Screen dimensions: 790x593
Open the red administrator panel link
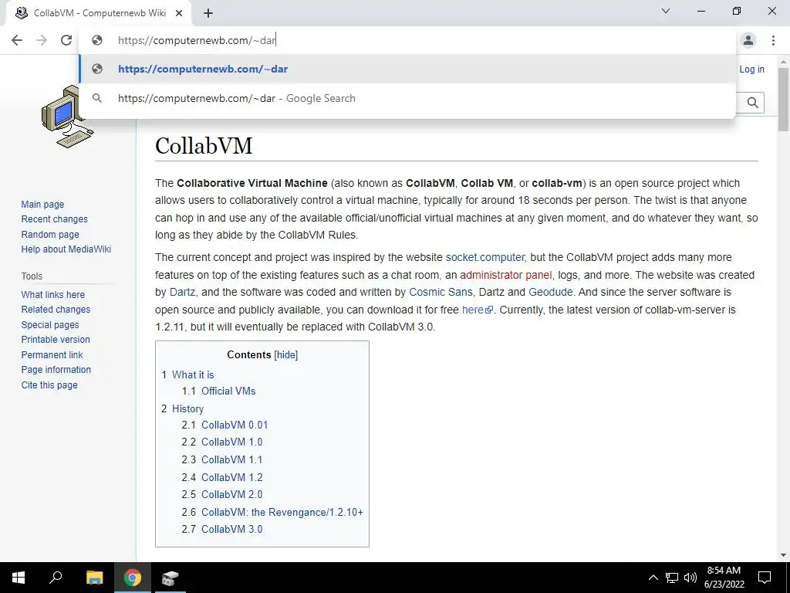pyautogui.click(x=506, y=275)
